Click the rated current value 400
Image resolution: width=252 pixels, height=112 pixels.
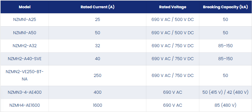[x=97, y=92]
